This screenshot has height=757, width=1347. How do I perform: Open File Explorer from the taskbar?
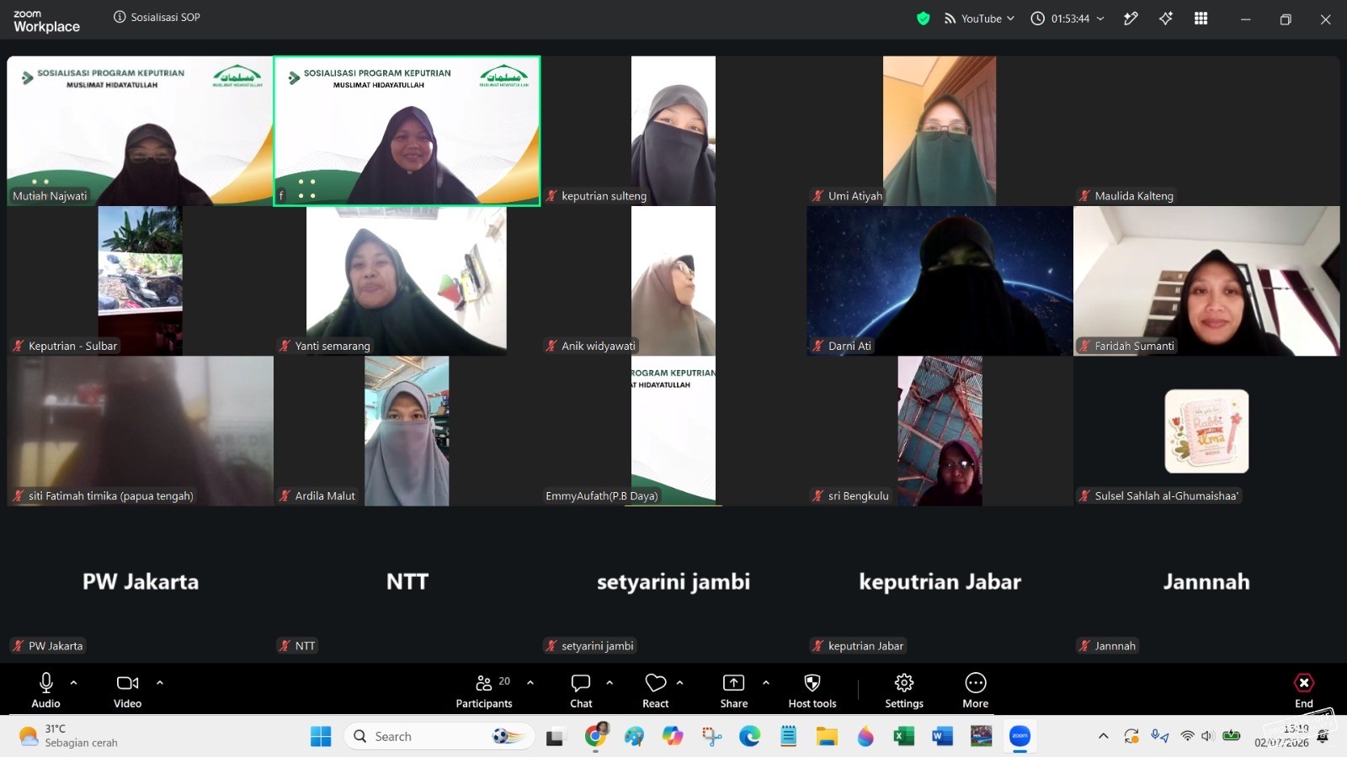coord(826,736)
